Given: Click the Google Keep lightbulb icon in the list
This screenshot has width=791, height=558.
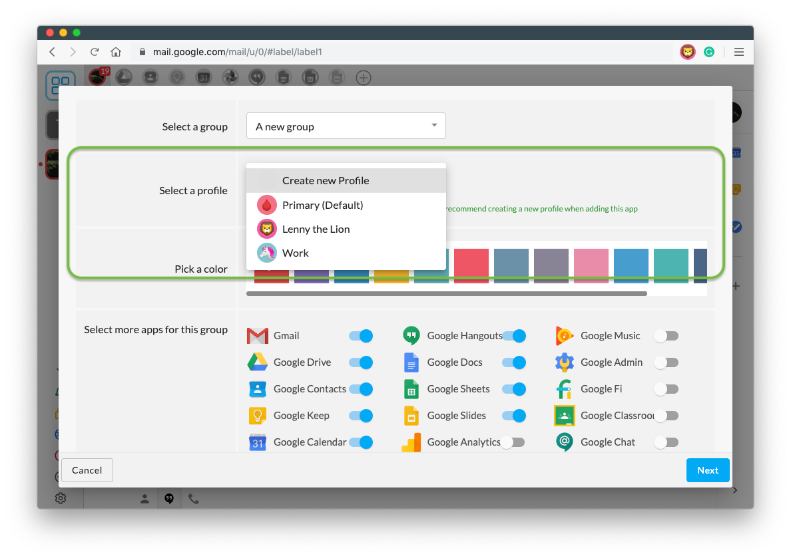Looking at the screenshot, I should click(x=257, y=416).
